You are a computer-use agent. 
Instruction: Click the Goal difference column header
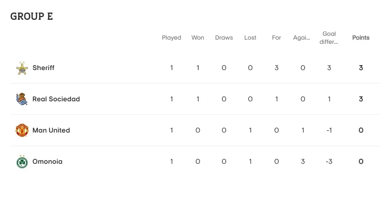pyautogui.click(x=329, y=38)
